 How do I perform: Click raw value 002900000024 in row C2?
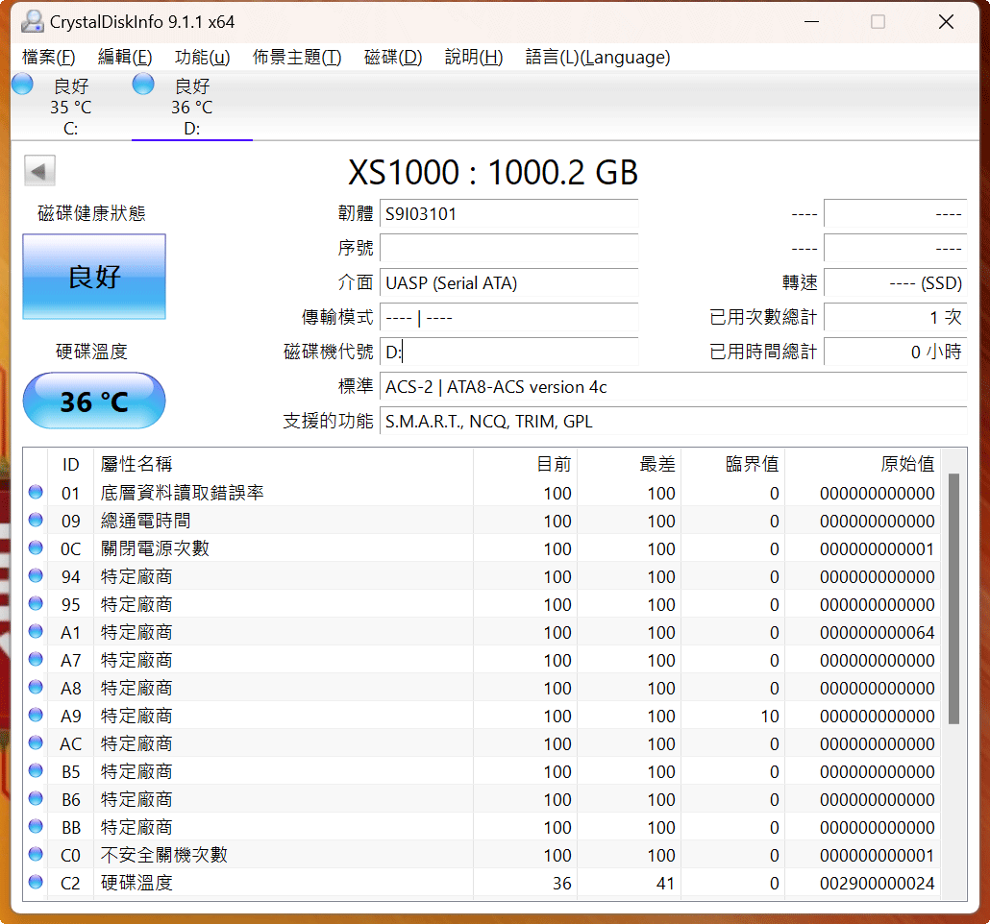(877, 883)
